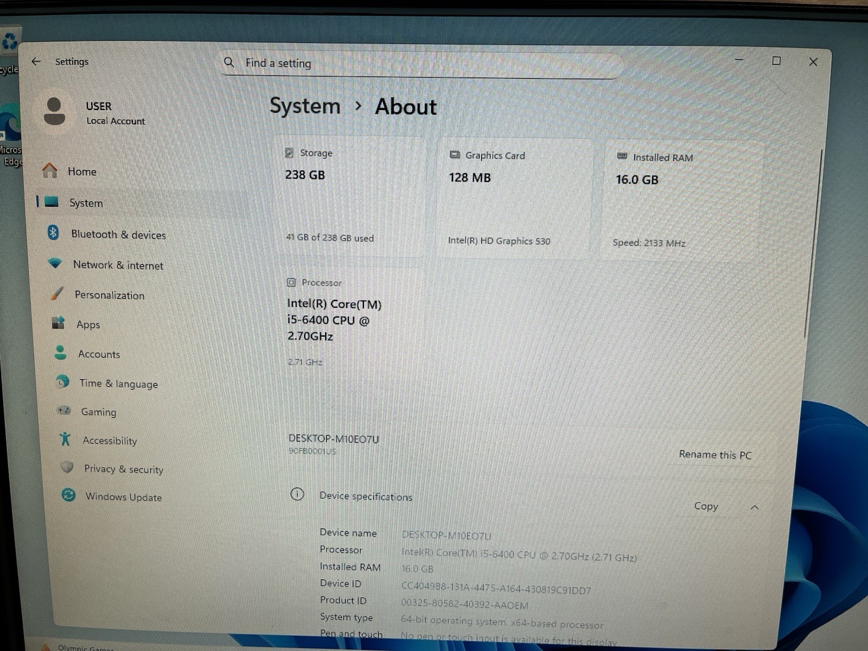Click the DESKTOP-M10EO7U PC name heading
The width and height of the screenshot is (868, 651).
point(334,438)
